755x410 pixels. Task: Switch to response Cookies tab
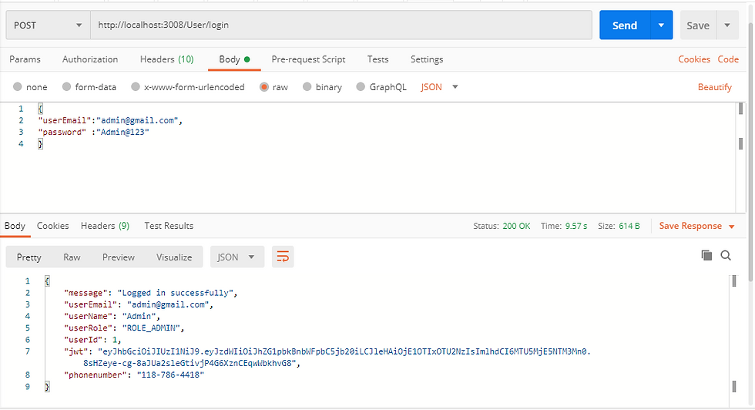(x=52, y=226)
